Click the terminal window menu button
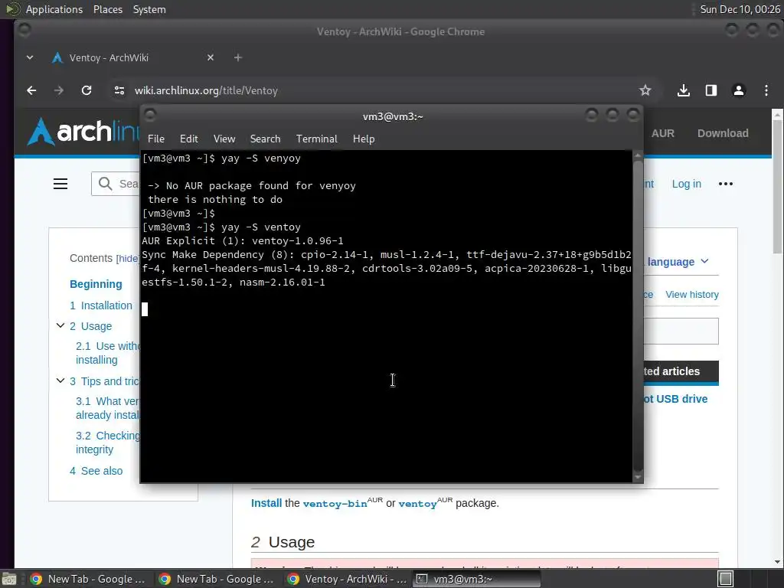The width and height of the screenshot is (784, 588). (x=149, y=116)
